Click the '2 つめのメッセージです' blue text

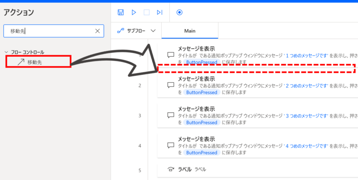(x=306, y=86)
